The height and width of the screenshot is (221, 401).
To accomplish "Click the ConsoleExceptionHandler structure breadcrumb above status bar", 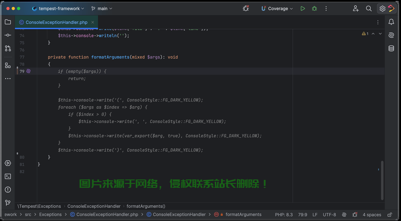I will [94, 206].
